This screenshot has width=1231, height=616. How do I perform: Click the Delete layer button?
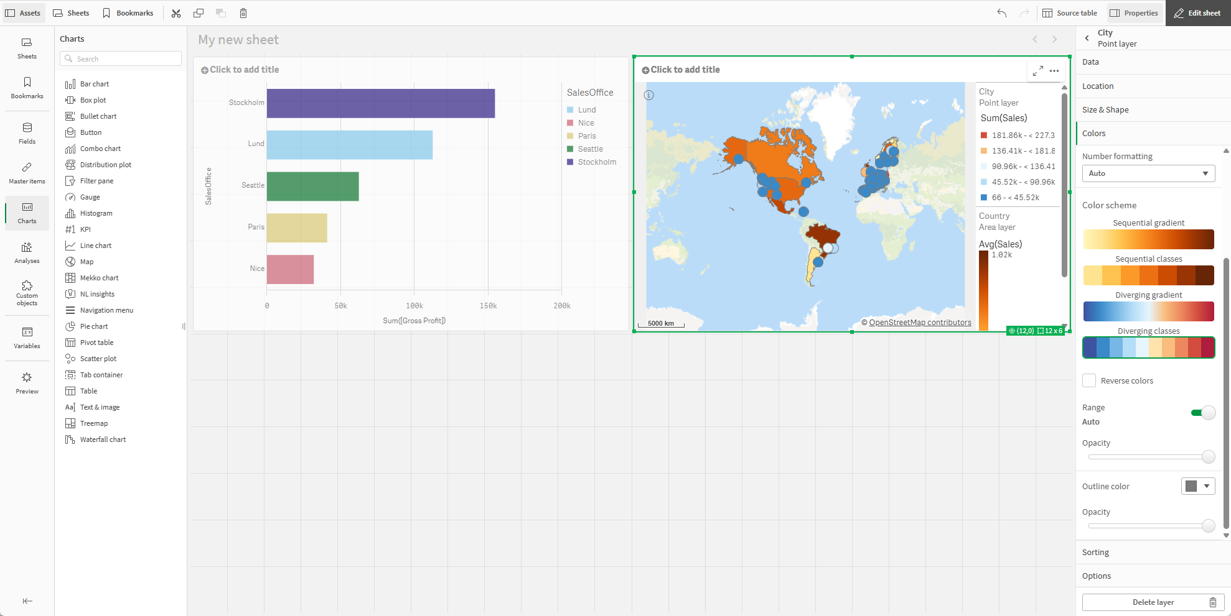point(1153,602)
